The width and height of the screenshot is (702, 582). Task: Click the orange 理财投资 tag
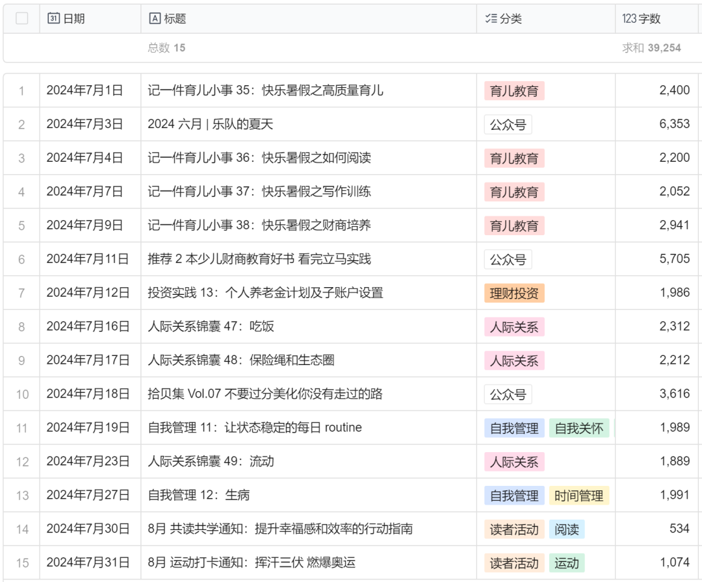coord(514,294)
